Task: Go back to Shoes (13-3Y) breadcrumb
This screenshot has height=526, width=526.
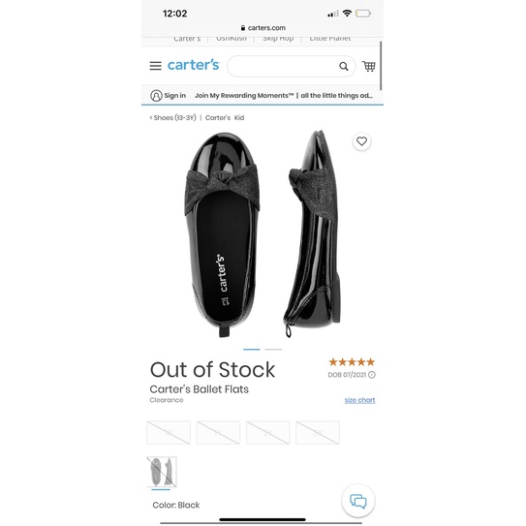Action: point(172,118)
